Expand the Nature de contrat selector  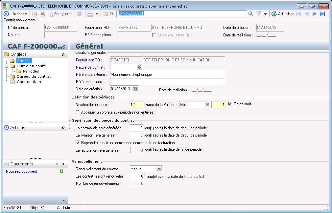(139, 67)
